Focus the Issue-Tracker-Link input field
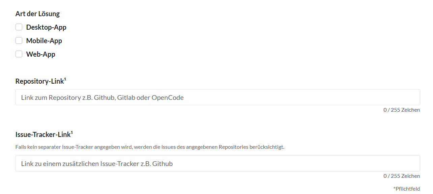 [x=218, y=163]
